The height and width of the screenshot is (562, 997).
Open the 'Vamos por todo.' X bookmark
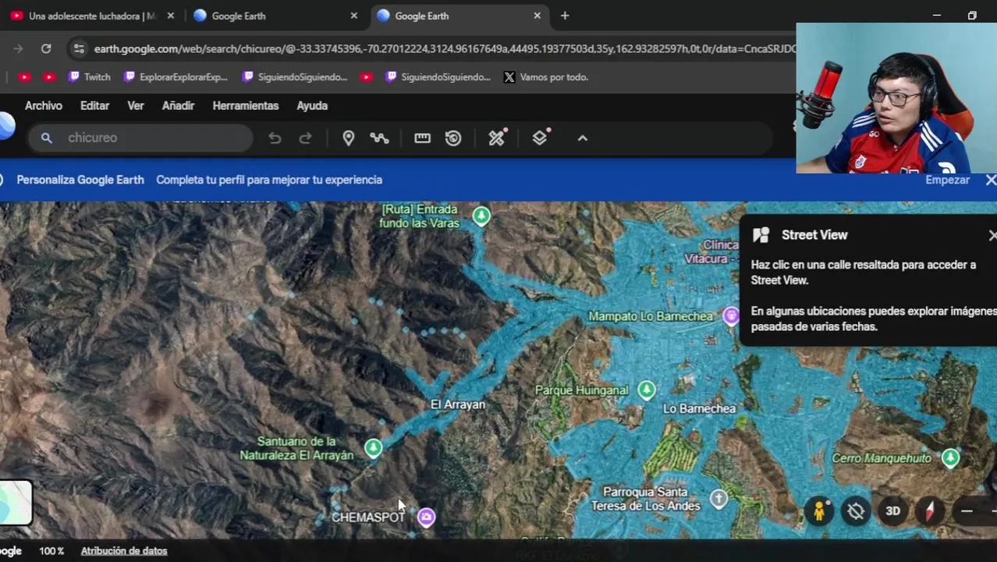(x=545, y=77)
